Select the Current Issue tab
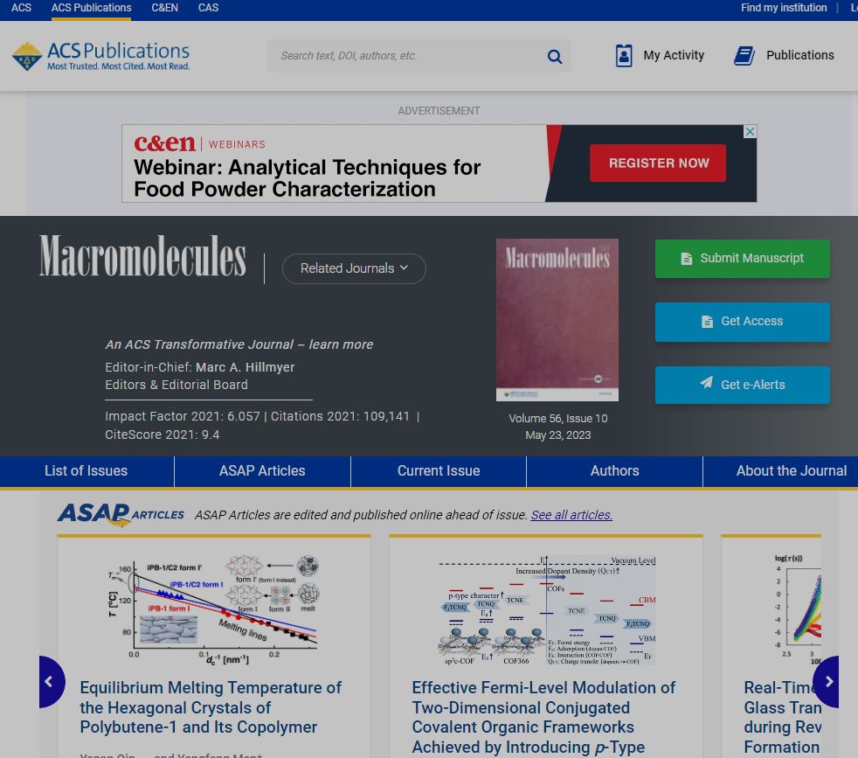Screen dimensions: 858x758 point(438,470)
